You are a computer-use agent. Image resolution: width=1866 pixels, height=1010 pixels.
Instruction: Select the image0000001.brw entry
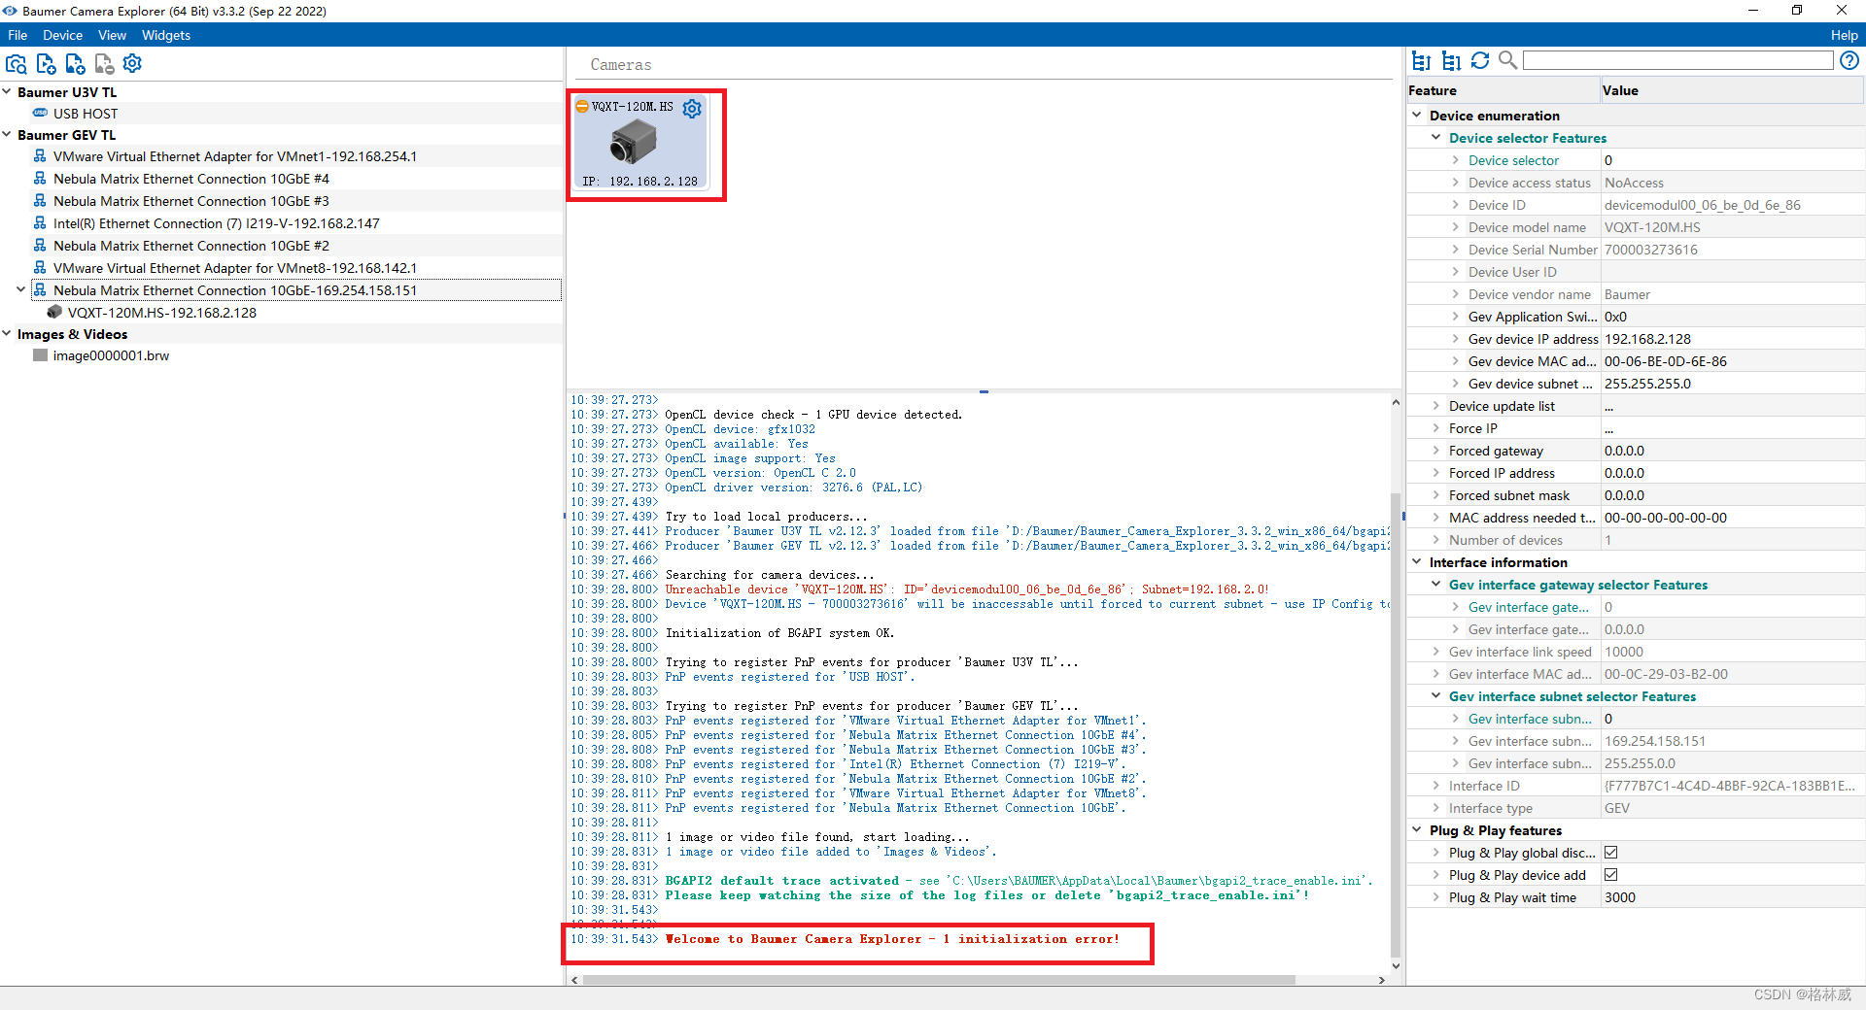click(x=111, y=355)
